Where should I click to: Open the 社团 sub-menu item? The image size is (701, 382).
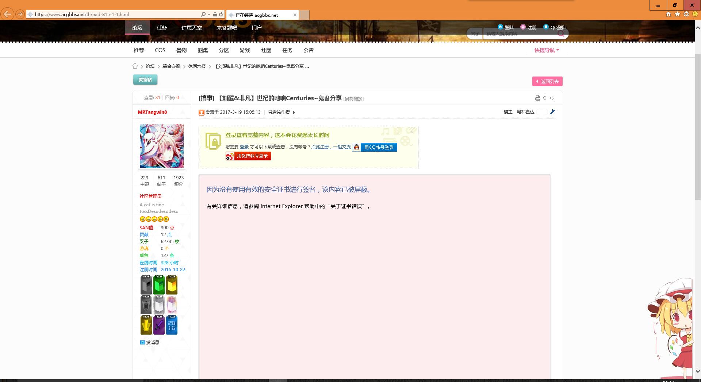pyautogui.click(x=266, y=50)
